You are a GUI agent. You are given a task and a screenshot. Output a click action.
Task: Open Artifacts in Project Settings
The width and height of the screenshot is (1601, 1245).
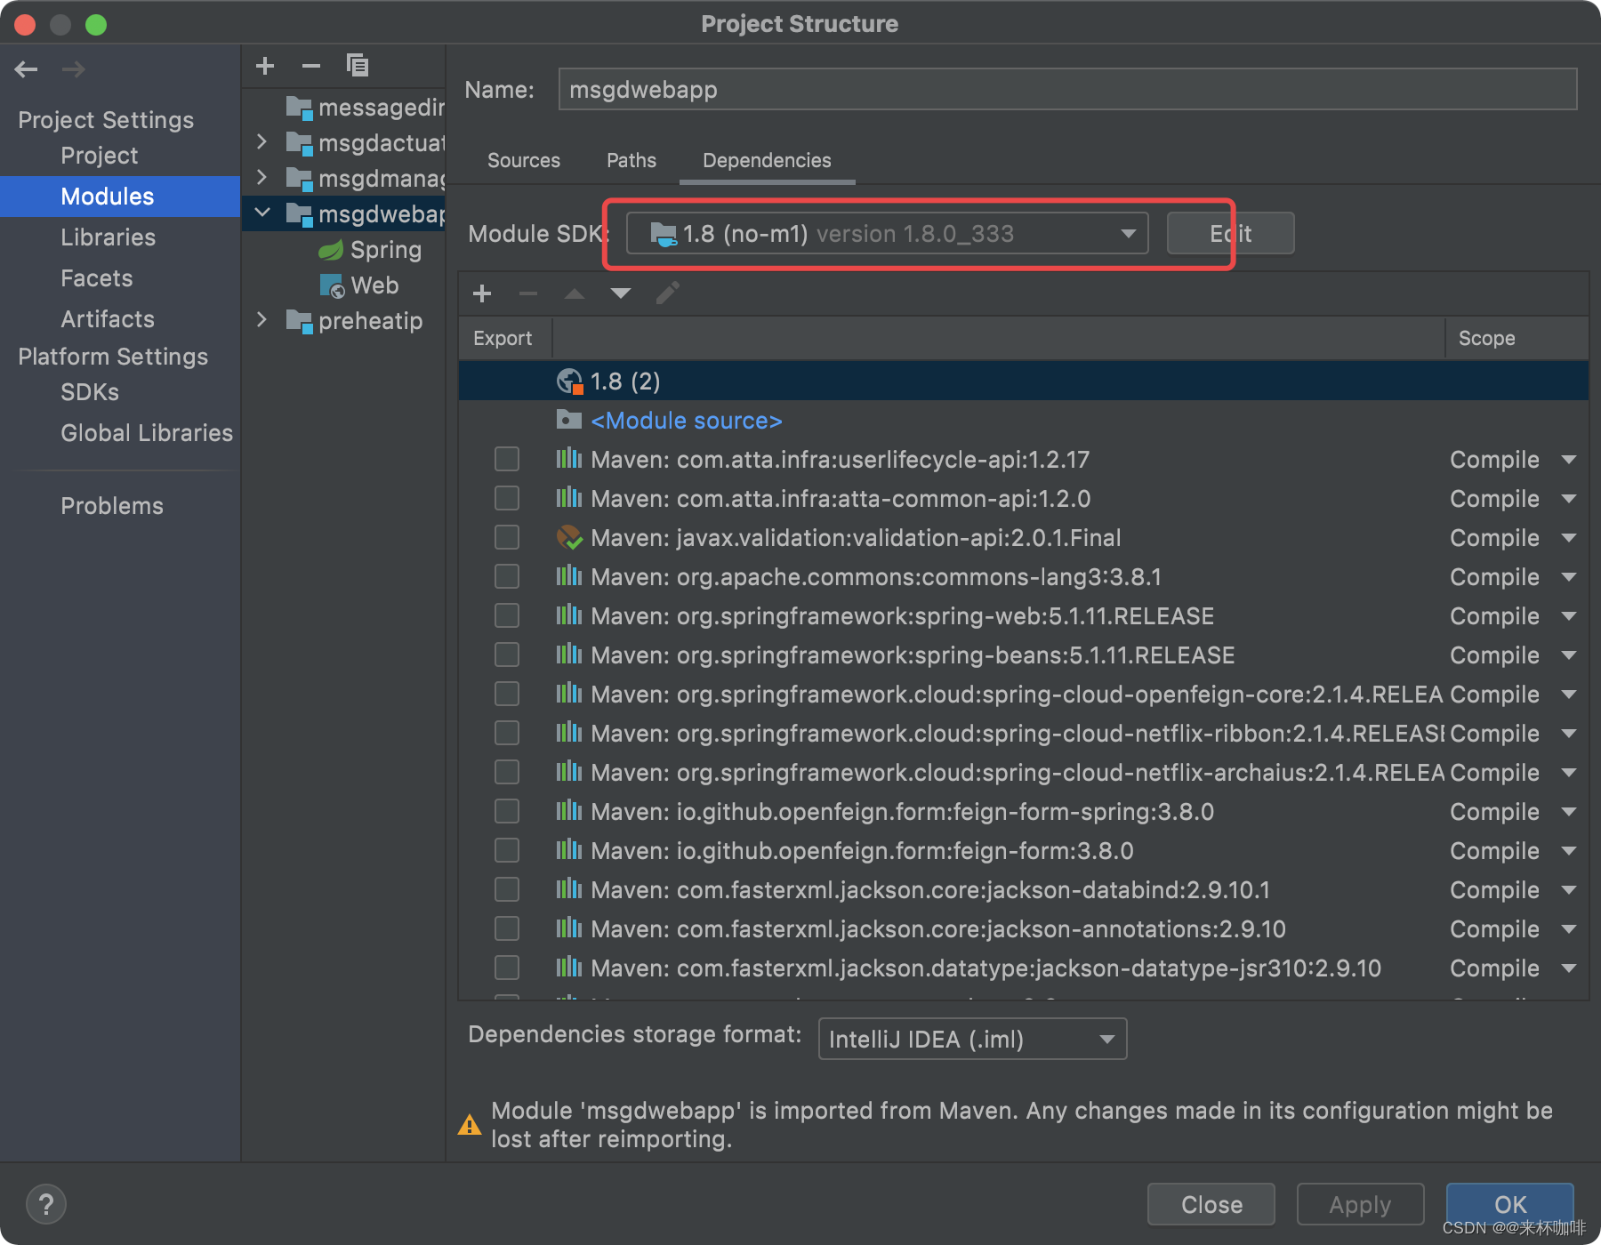[x=108, y=319]
